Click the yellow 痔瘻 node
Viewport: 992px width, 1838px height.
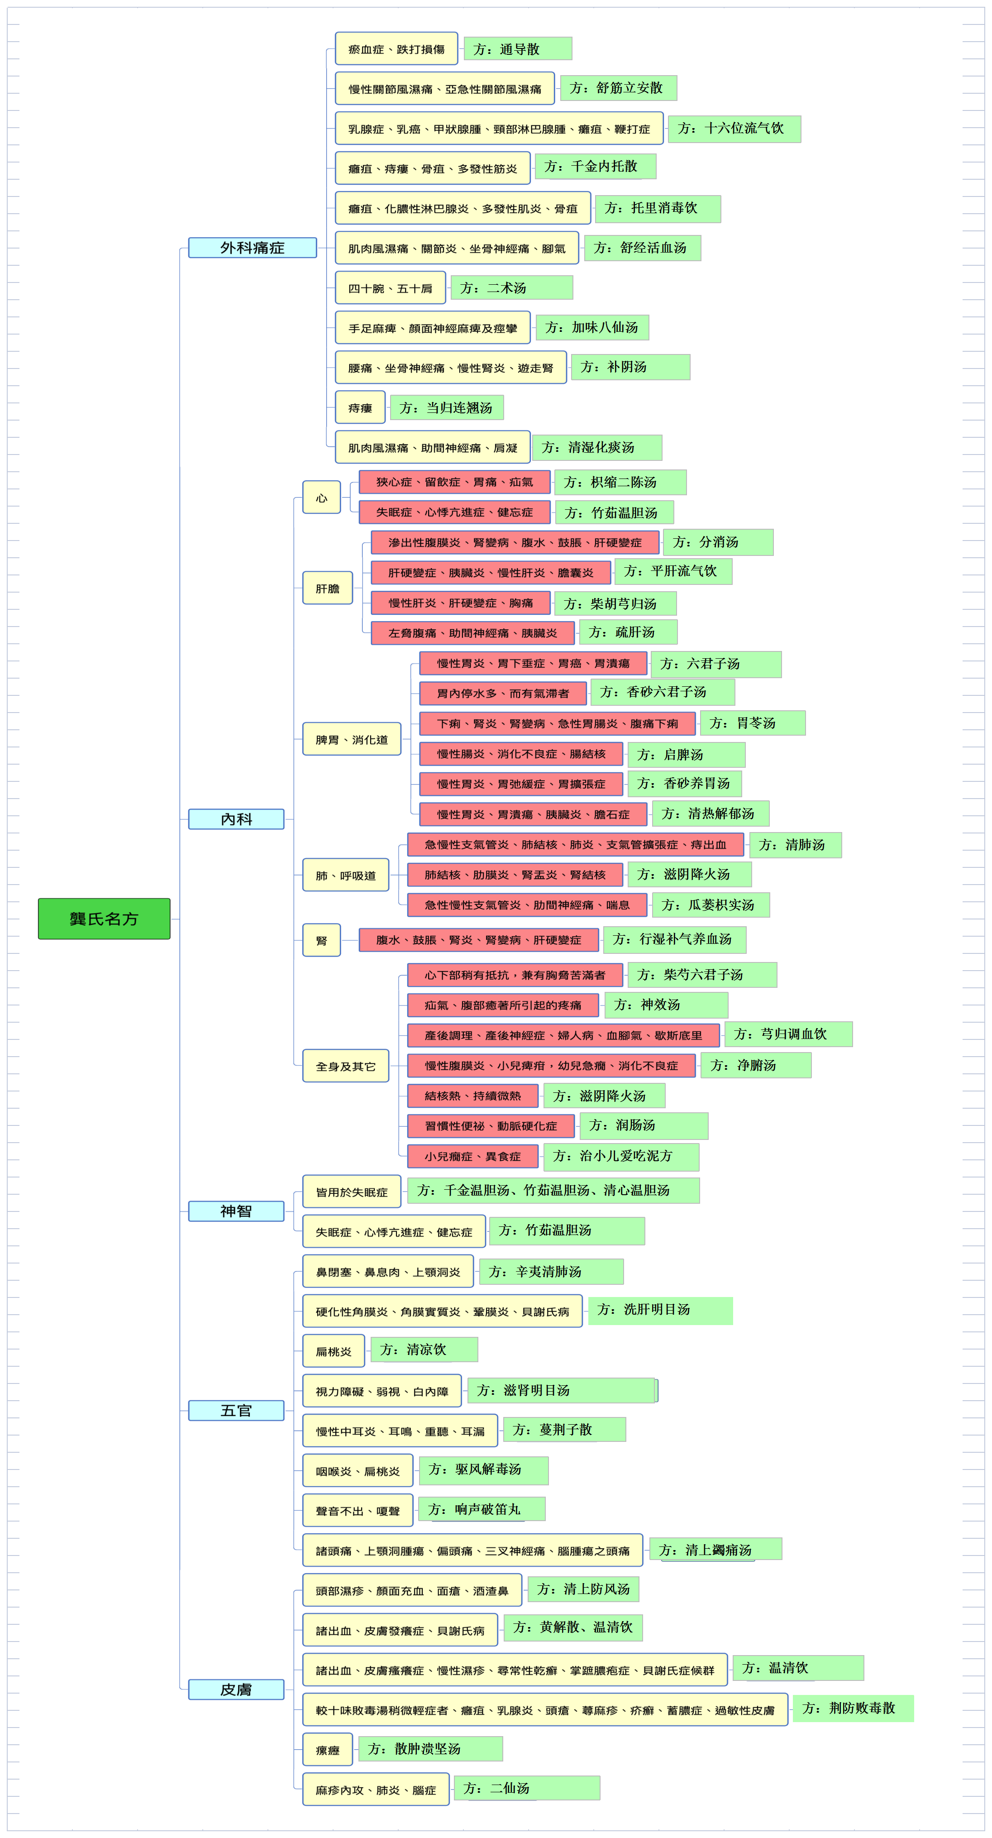(360, 407)
